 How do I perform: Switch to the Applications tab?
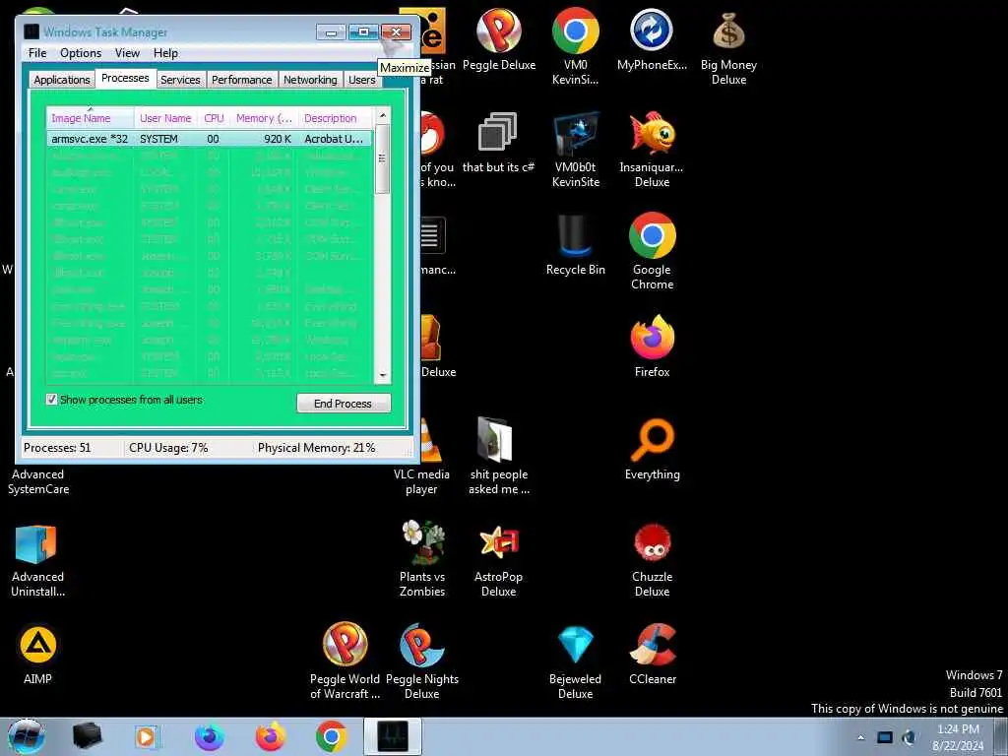[62, 80]
